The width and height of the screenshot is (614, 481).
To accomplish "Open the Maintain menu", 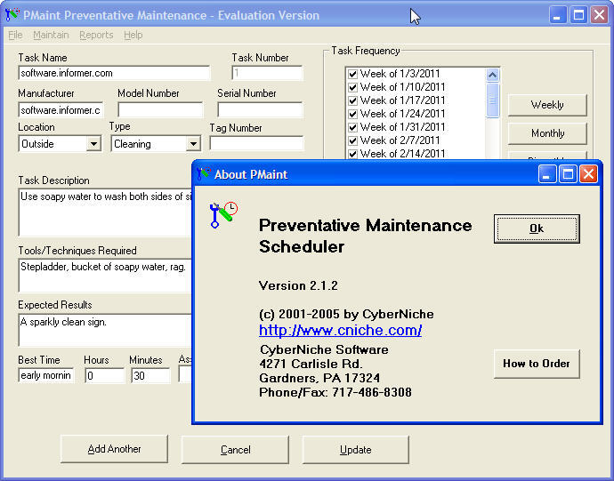I will [x=51, y=35].
